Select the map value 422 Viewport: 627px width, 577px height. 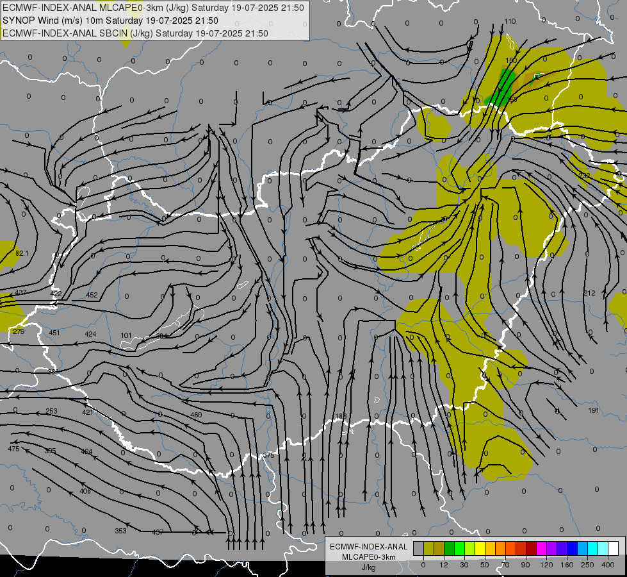[56, 294]
